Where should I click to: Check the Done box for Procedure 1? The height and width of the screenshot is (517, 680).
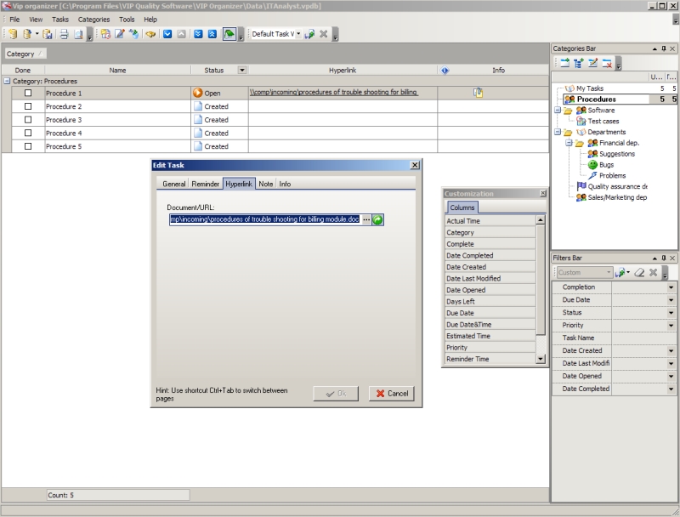28,94
